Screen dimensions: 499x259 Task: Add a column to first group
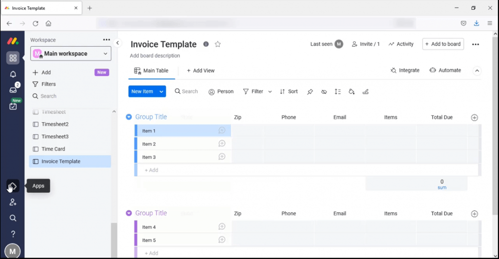pyautogui.click(x=474, y=118)
